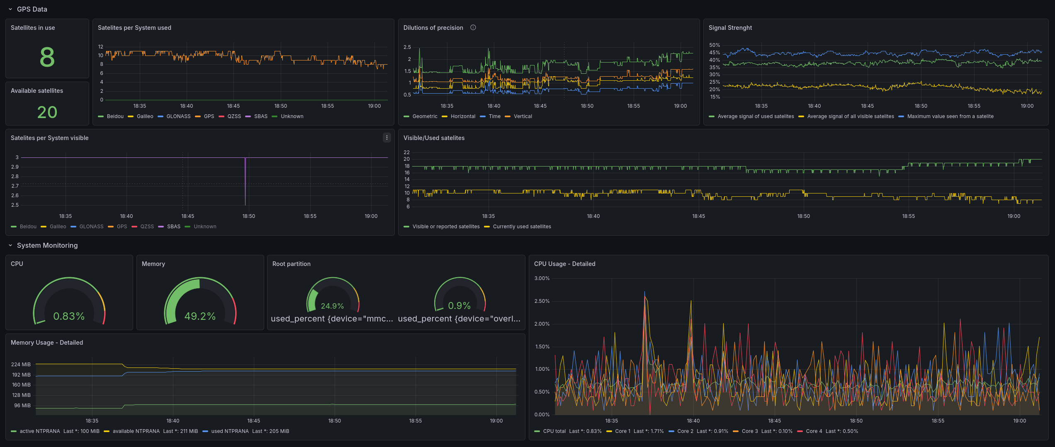Click the satellites in use value 8
Viewport: 1055px width, 447px height.
(x=47, y=57)
